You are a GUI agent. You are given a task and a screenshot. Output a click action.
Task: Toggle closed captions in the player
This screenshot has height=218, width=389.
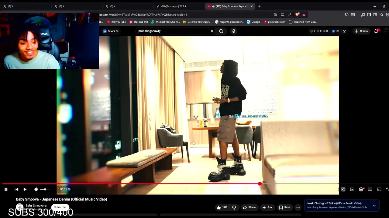(x=352, y=189)
